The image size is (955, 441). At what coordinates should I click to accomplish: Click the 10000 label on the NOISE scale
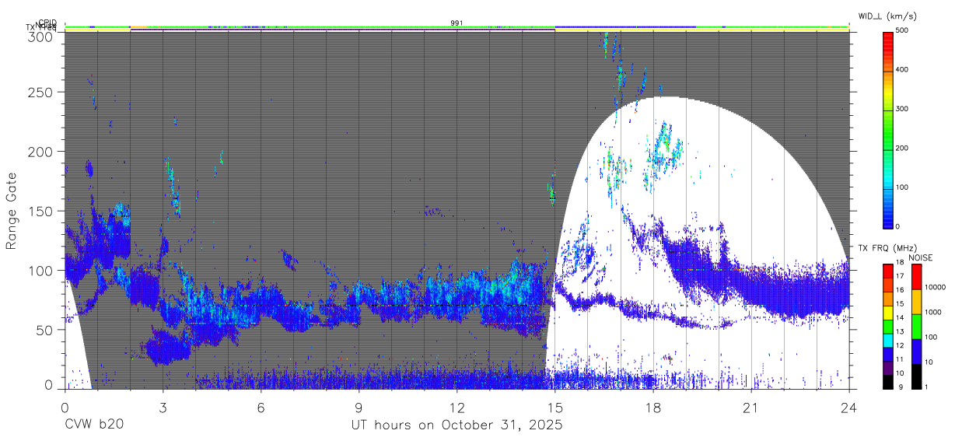tap(936, 289)
